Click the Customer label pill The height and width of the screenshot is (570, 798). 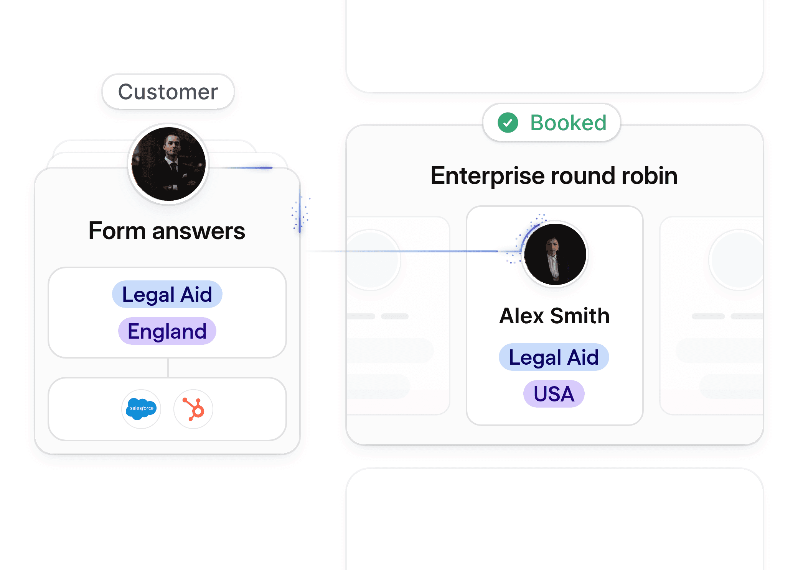pyautogui.click(x=168, y=92)
